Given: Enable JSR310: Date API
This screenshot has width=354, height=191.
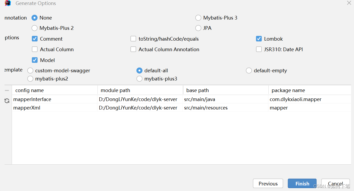Looking at the screenshot, I should (259, 49).
